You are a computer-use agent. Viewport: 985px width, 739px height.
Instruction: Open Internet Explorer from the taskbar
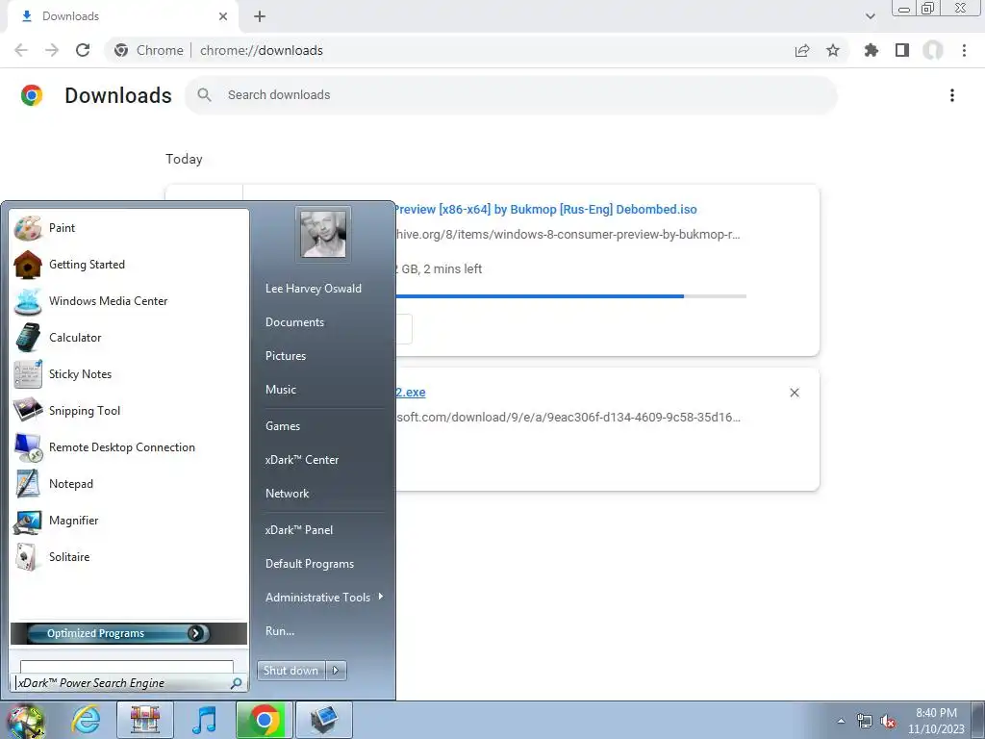coord(86,720)
